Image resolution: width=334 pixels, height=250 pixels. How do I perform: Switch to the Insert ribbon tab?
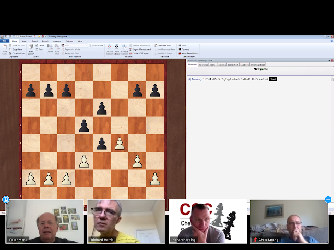click(x=25, y=41)
